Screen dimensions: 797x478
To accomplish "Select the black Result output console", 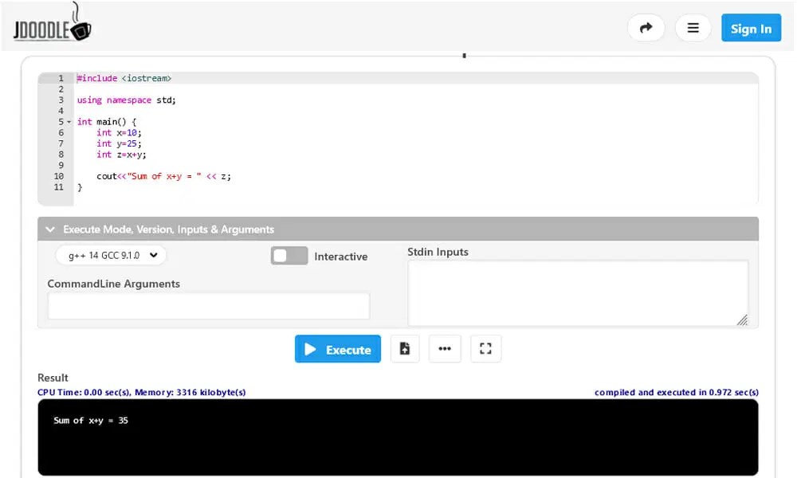I will 398,437.
